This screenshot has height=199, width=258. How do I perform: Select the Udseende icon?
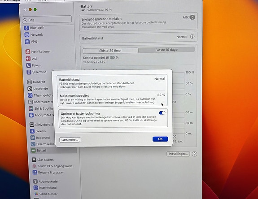click(30, 89)
